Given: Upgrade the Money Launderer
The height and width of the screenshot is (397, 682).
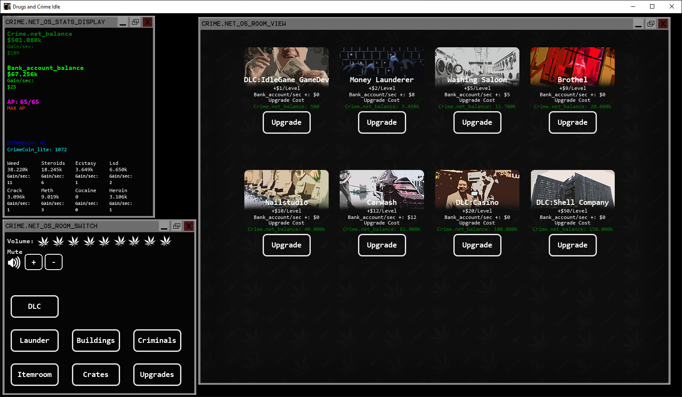Looking at the screenshot, I should 381,122.
